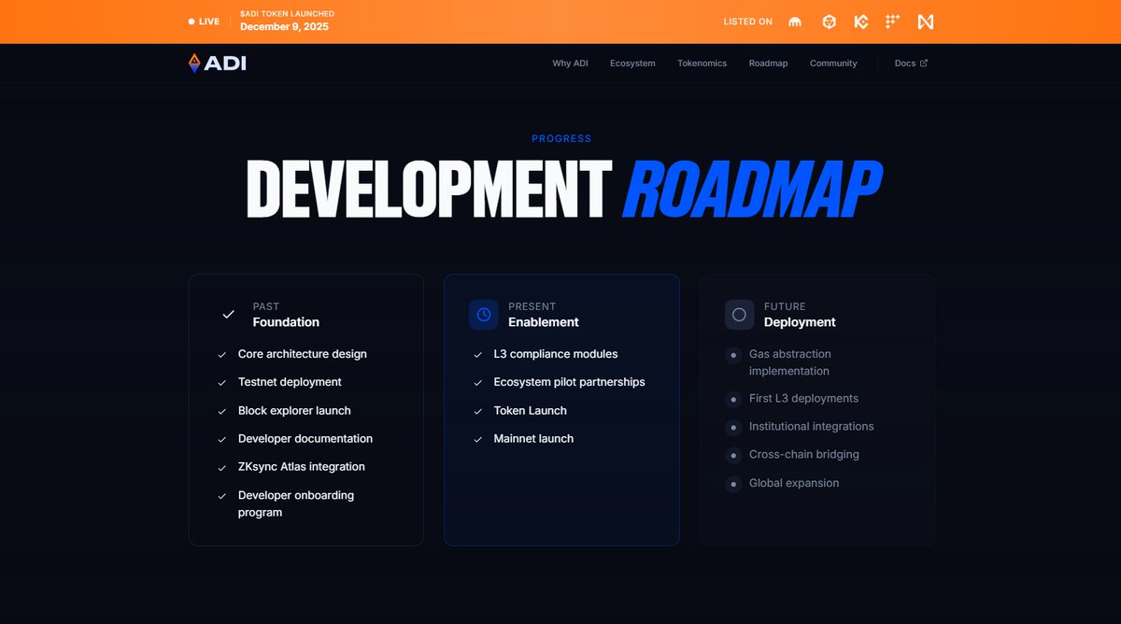Open the Why ADI nav item

570,64
